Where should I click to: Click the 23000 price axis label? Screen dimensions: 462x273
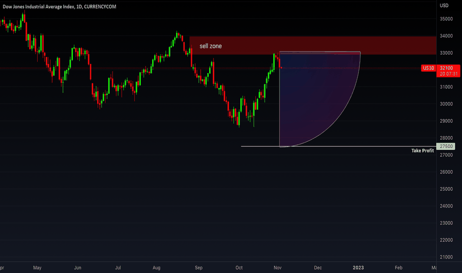coord(446,223)
